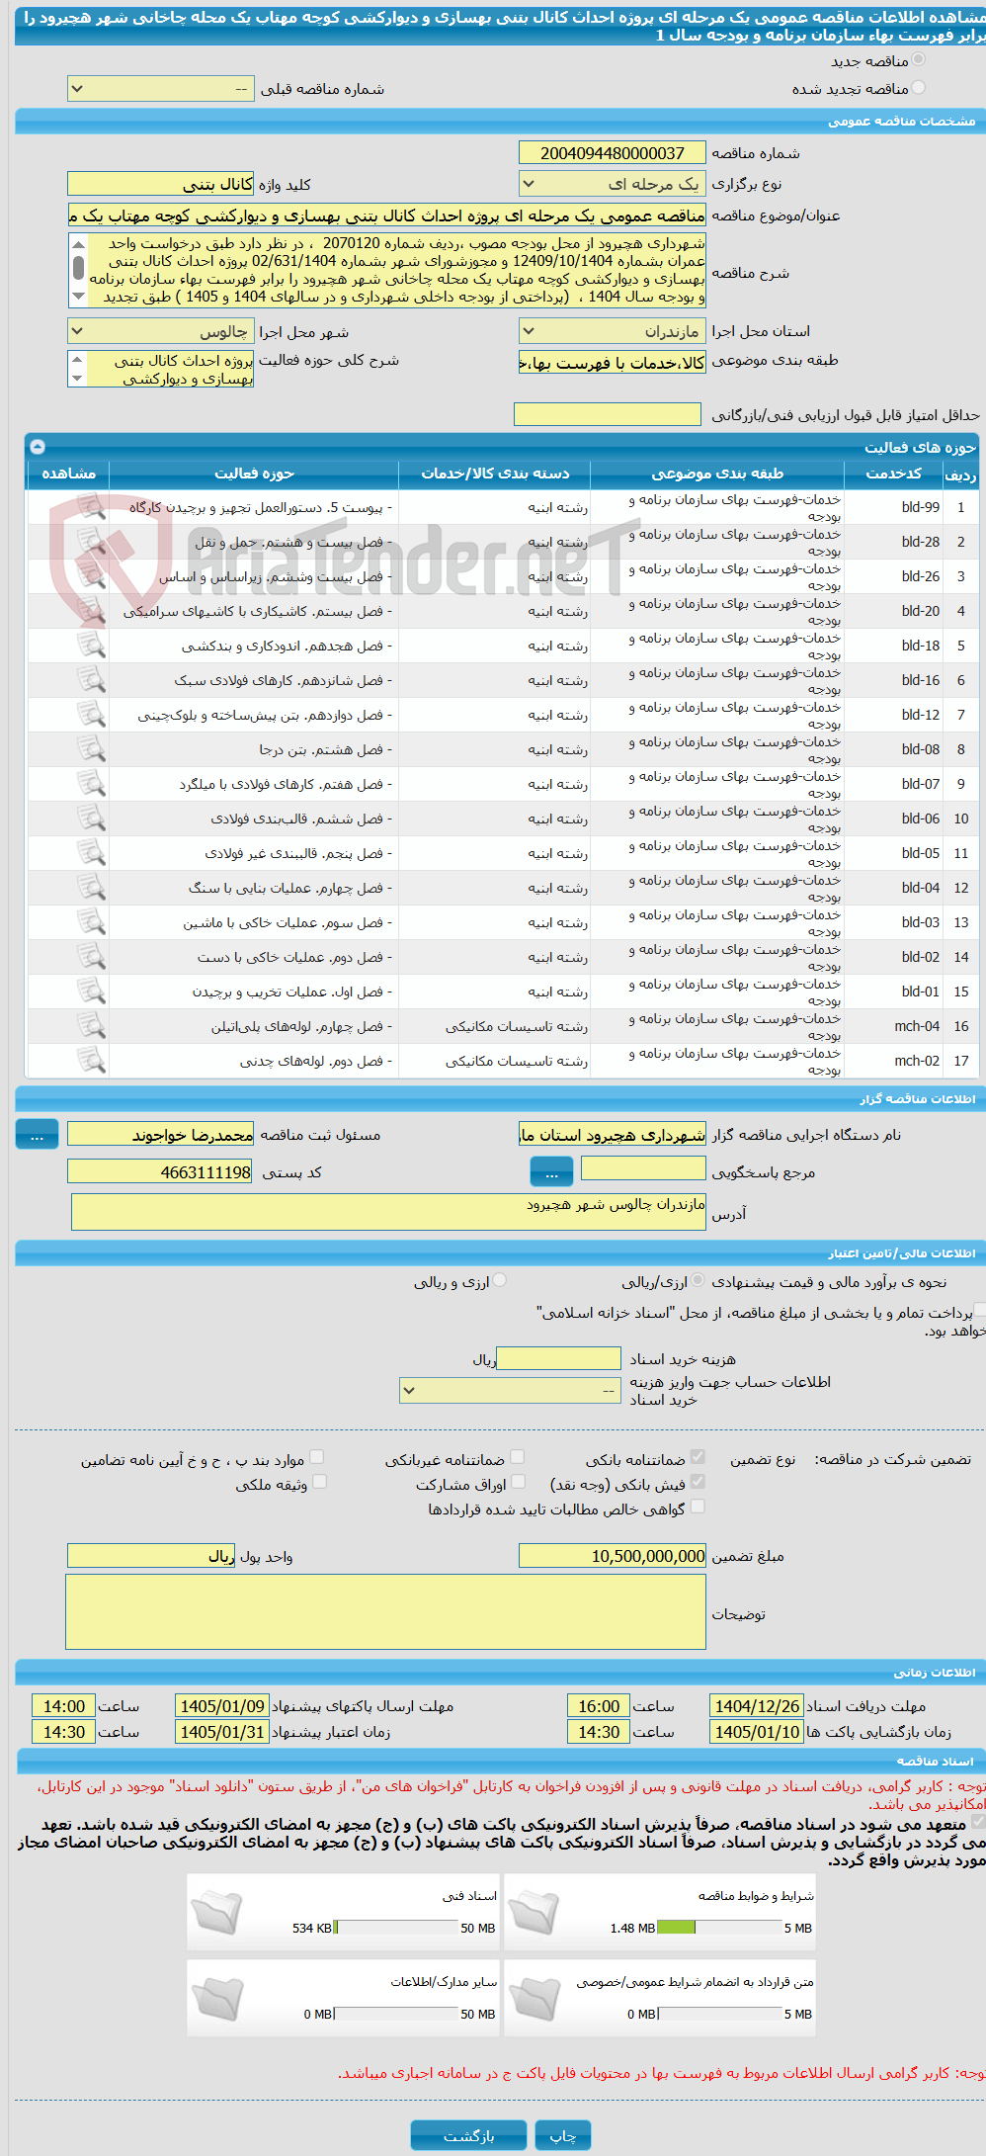The height and width of the screenshot is (2156, 986).
Task: Open view icon for row bld-05
Action: [x=91, y=853]
